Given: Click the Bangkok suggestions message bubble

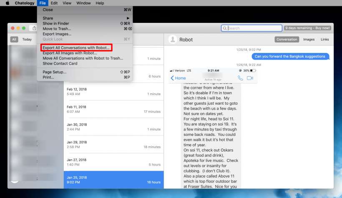Looking at the screenshot, I should pos(290,56).
